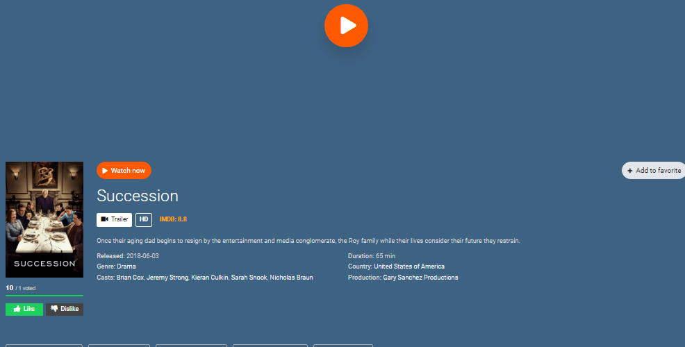The image size is (685, 347).
Task: Click the Duration: 65 min text
Action: 372,256
